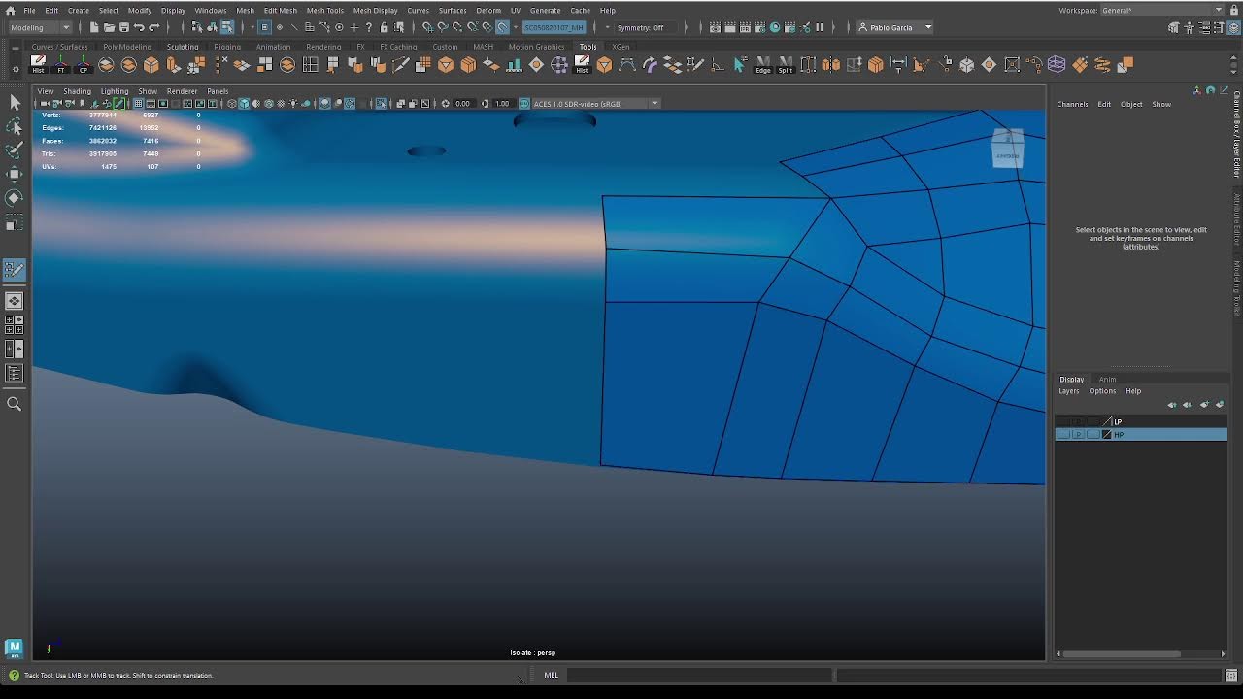
Task: Click the New Scene icon in the status line
Action: [94, 27]
